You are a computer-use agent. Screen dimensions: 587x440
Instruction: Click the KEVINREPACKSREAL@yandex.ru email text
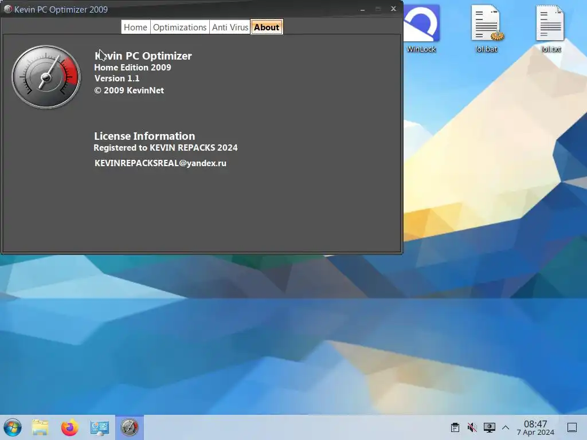[x=161, y=163]
